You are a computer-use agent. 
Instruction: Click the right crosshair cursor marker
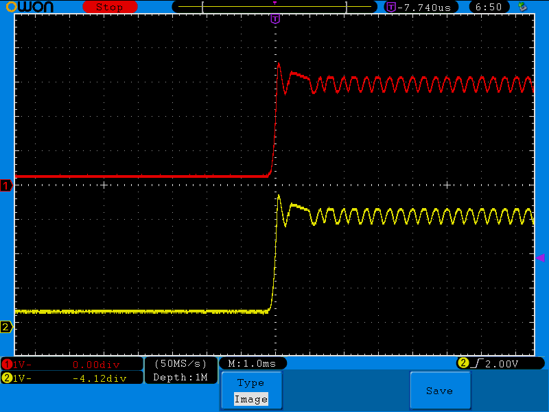pyautogui.click(x=447, y=185)
